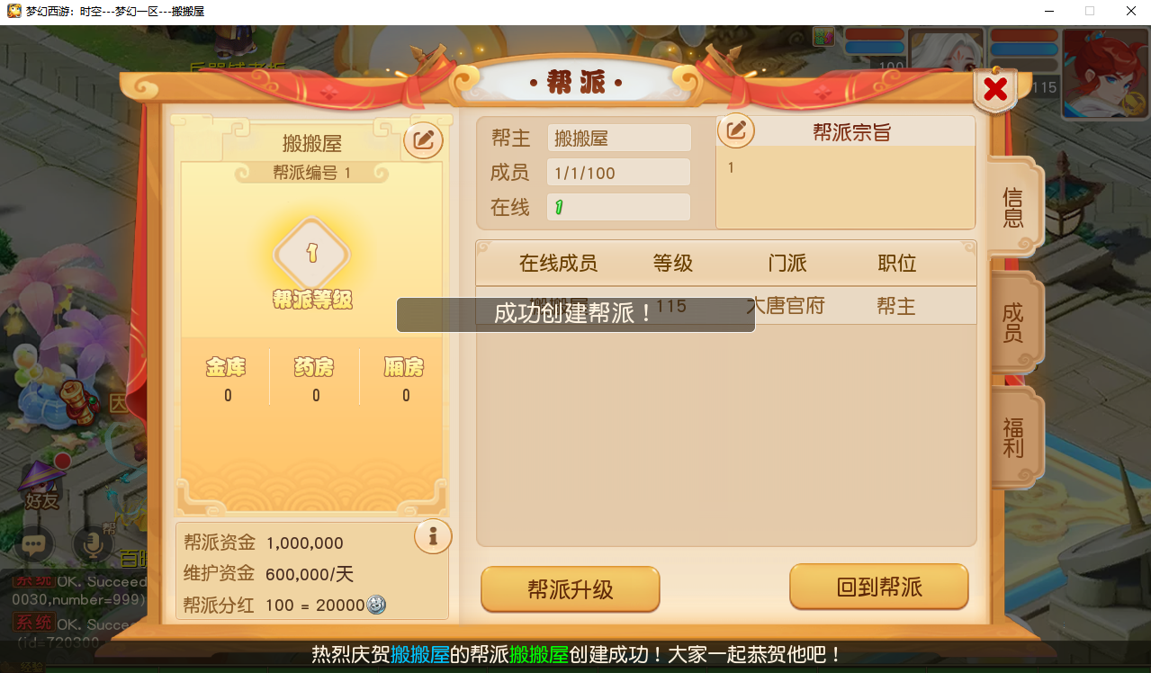Close the 帮派 panel with red X
Image resolution: width=1151 pixels, height=673 pixels.
(995, 89)
